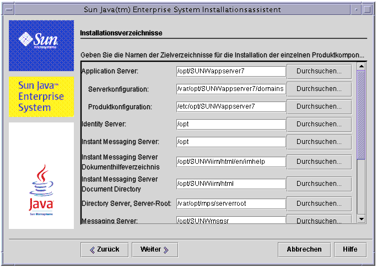This screenshot has height=267, width=377.
Task: Edit the Produktkonfiguration path field
Action: click(x=231, y=106)
